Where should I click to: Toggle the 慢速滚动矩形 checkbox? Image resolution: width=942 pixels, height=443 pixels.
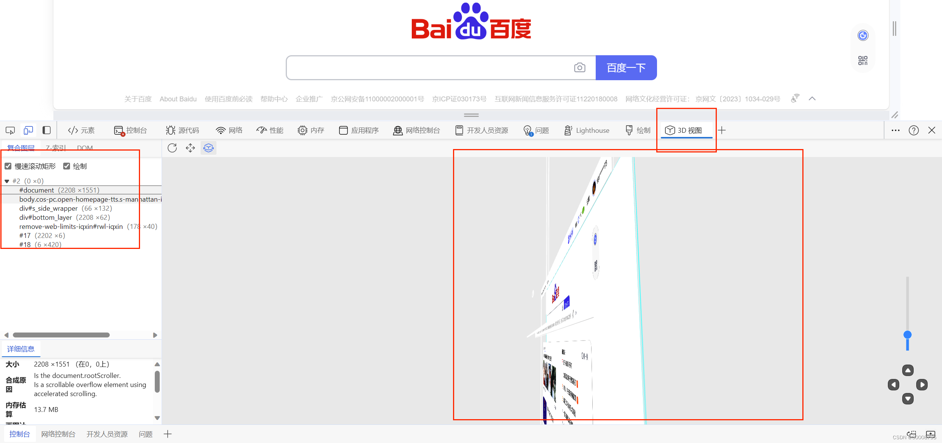(x=8, y=166)
